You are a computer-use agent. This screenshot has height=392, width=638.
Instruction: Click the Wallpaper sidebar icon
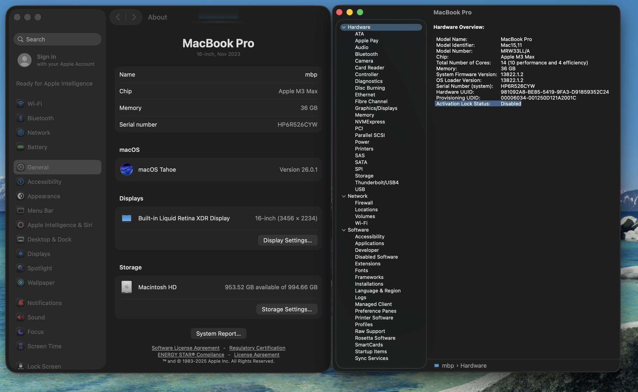point(21,283)
